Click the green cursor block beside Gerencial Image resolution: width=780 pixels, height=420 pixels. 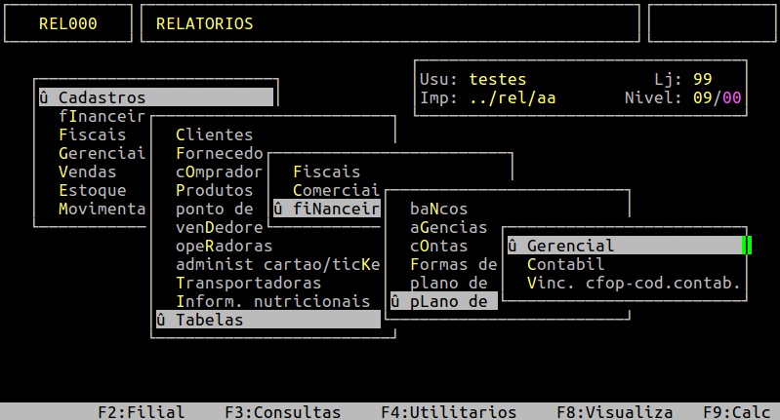tap(747, 246)
